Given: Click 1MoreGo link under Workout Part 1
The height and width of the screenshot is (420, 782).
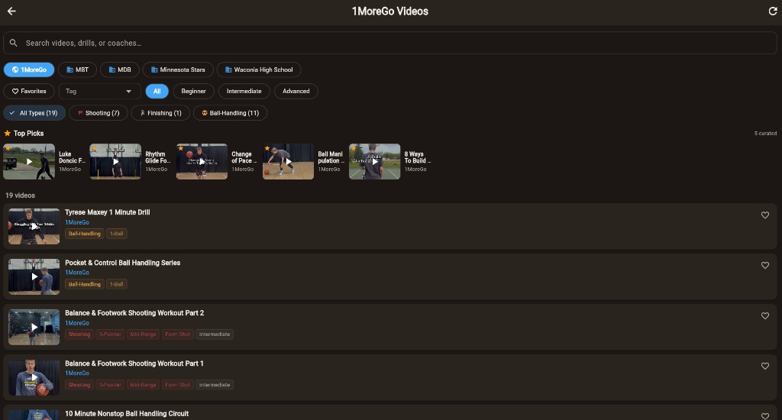Looking at the screenshot, I should point(77,373).
